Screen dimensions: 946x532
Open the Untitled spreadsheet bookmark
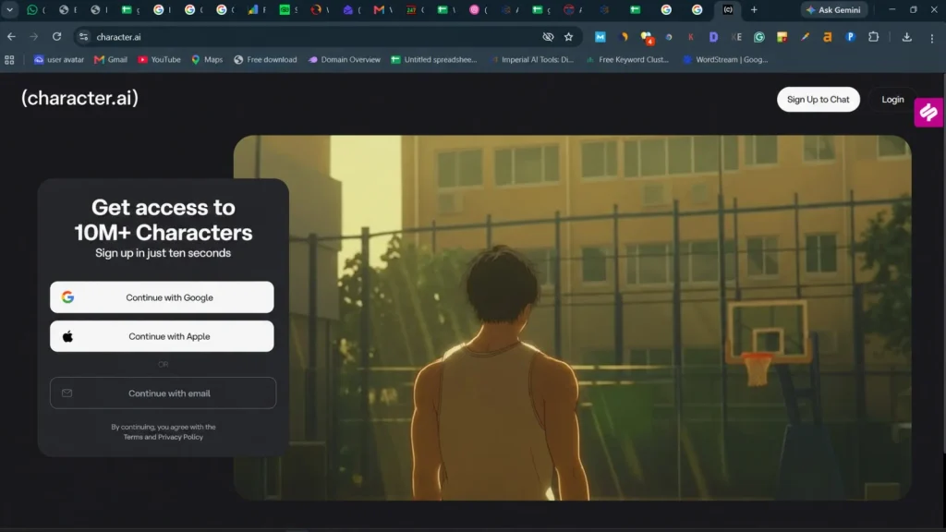click(434, 60)
